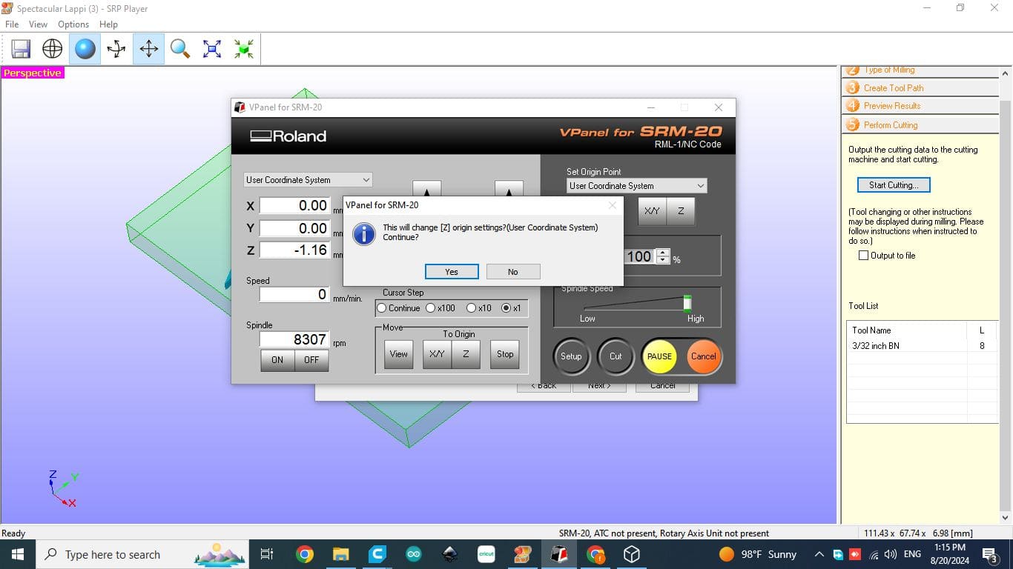
Task: Click the round Cut button
Action: 616,356
